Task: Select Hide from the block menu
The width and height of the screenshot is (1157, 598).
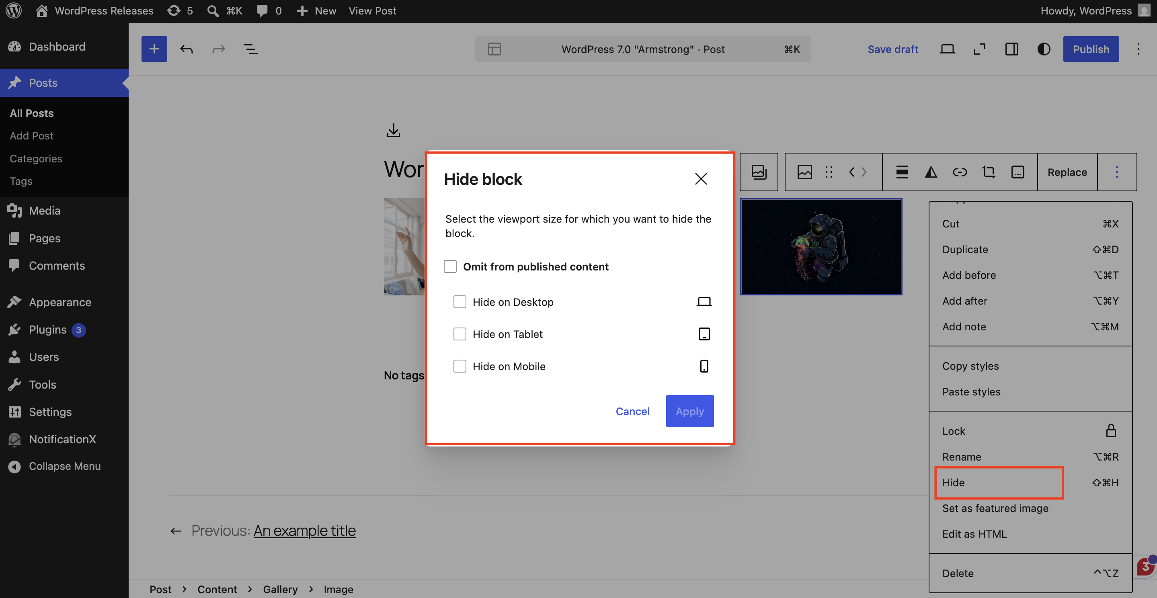Action: 1030,483
